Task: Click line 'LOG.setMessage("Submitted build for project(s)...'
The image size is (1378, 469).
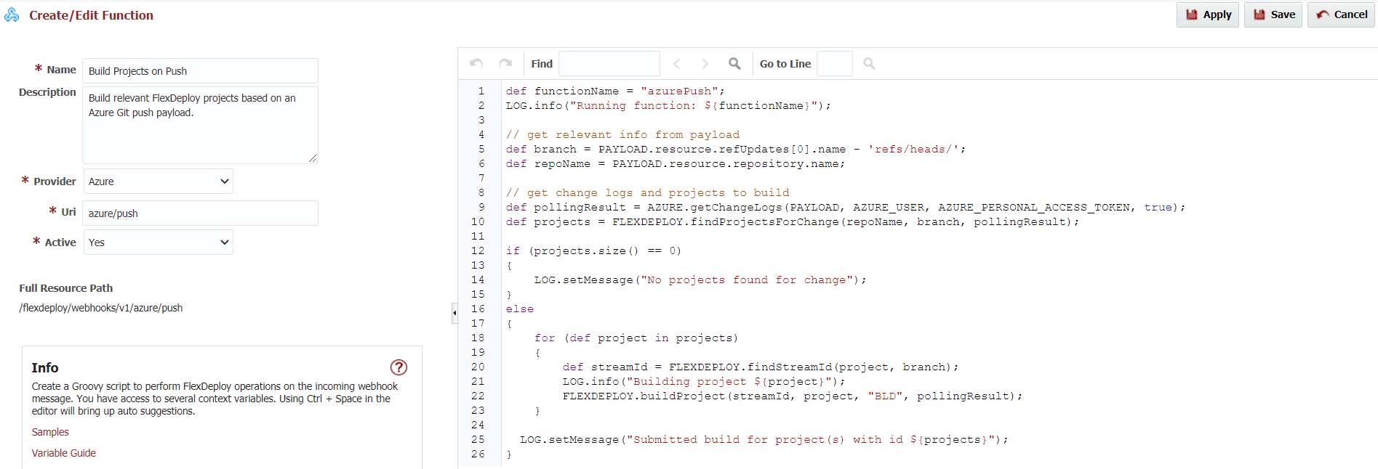Action: [764, 439]
